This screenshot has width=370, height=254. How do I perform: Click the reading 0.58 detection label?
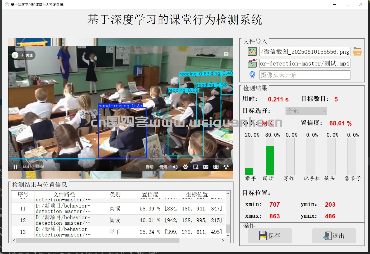212,85
